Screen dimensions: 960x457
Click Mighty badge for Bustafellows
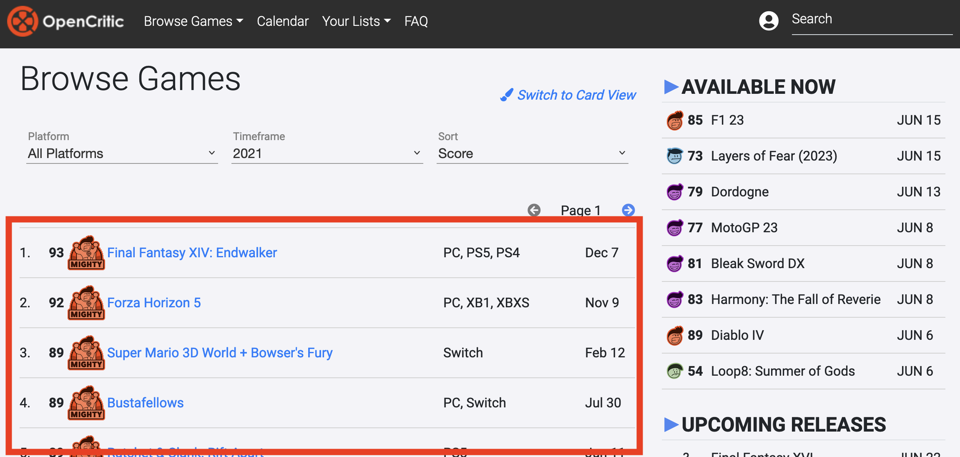pyautogui.click(x=86, y=403)
